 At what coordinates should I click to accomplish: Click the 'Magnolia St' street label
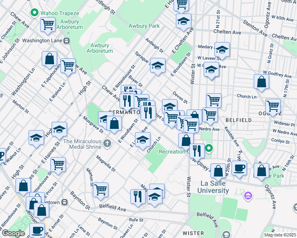coord(106,163)
